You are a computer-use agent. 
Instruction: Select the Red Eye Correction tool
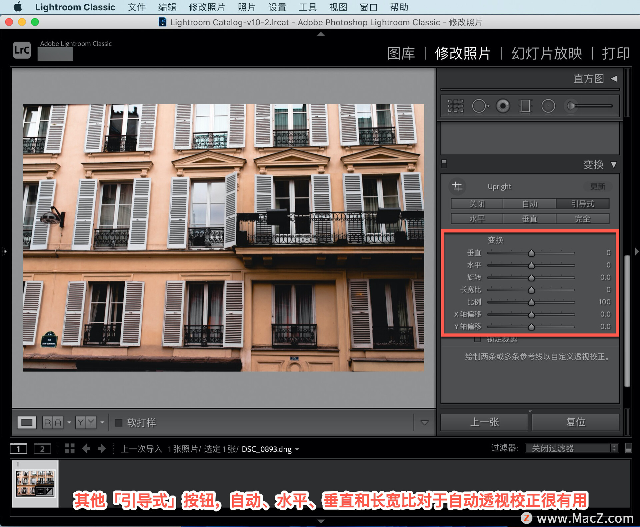(x=503, y=106)
